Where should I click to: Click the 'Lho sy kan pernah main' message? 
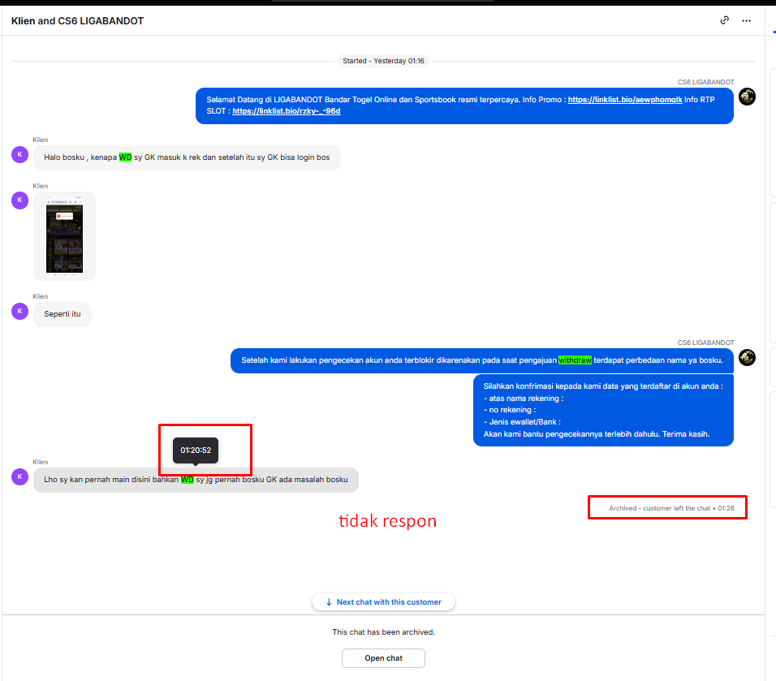click(x=196, y=480)
